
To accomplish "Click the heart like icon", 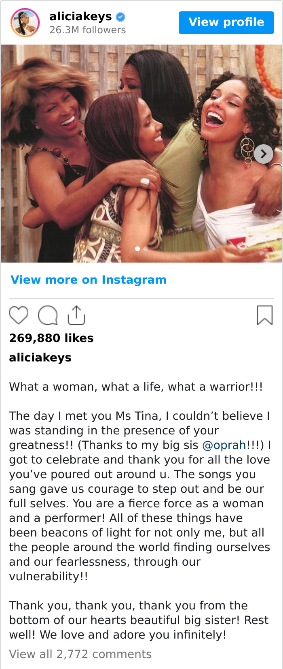I will click(19, 315).
